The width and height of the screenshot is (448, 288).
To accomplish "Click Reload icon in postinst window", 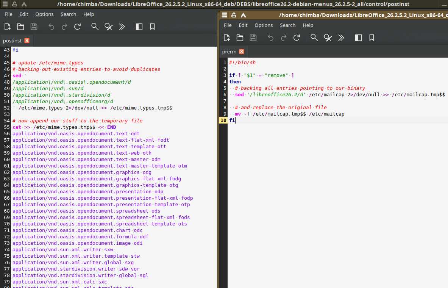I will coord(77,27).
